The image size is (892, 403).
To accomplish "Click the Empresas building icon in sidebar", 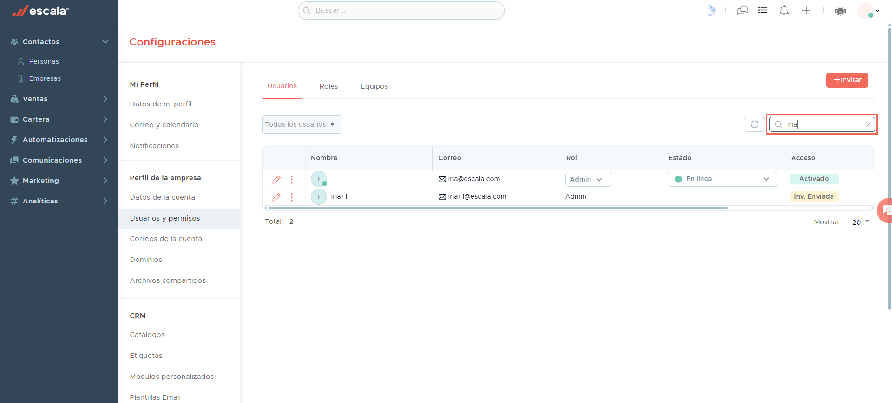I will 21,78.
